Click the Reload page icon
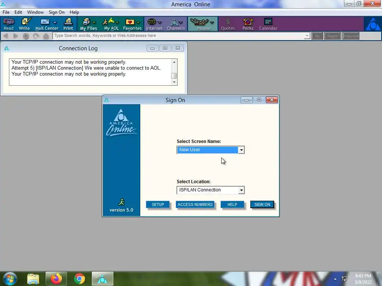 36,36
